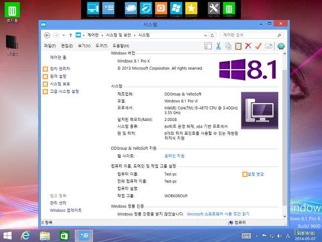
Task: Click the search magnifier icon
Action: coord(279,35)
